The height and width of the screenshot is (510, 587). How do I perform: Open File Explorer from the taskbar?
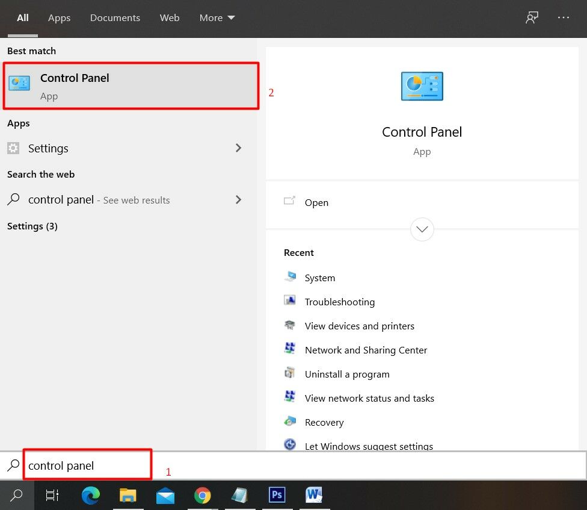pyautogui.click(x=128, y=495)
